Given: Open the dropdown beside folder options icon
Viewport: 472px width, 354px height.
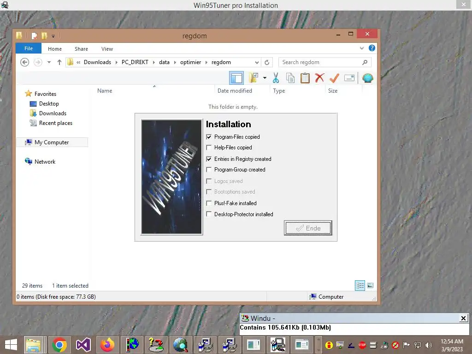Looking at the screenshot, I should (265, 78).
